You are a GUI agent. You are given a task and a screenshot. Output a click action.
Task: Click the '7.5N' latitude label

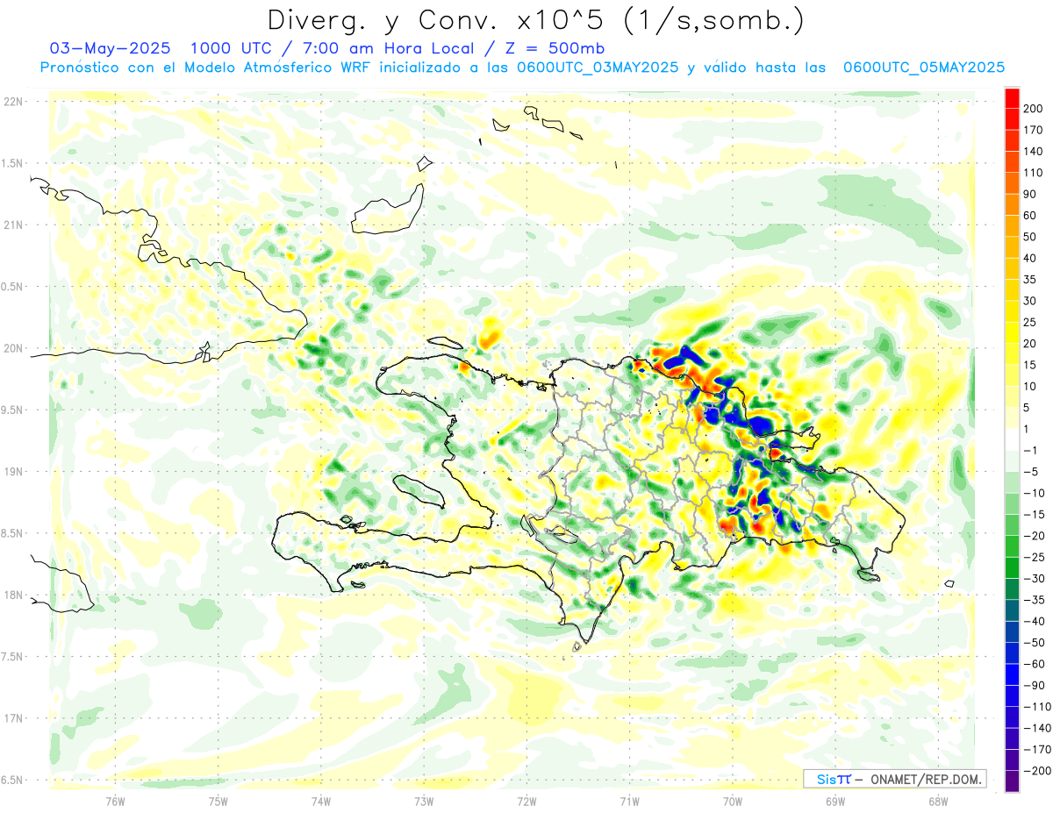coord(12,657)
